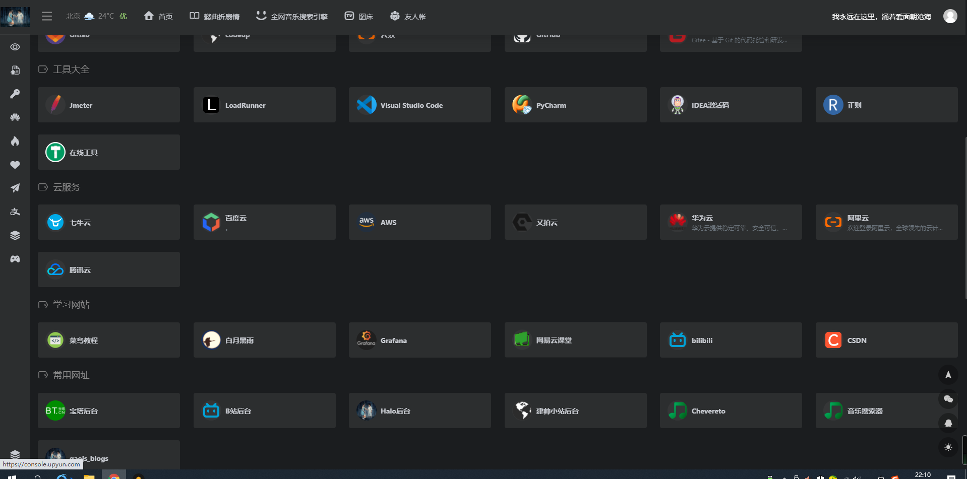Click the back-to-top rocket button
Image resolution: width=967 pixels, height=479 pixels.
coord(948,375)
